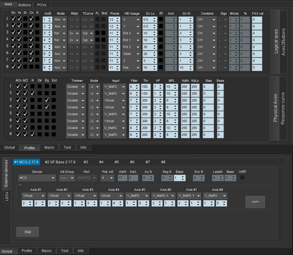
Task: Open HID Usage dropdown set to Slider
Action: tap(131, 54)
